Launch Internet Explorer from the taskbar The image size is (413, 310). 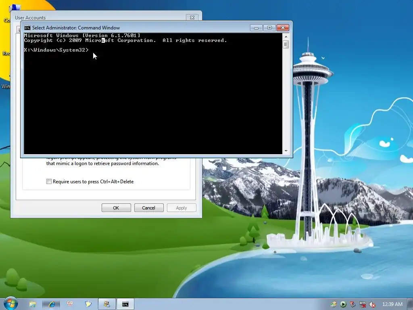(x=51, y=304)
